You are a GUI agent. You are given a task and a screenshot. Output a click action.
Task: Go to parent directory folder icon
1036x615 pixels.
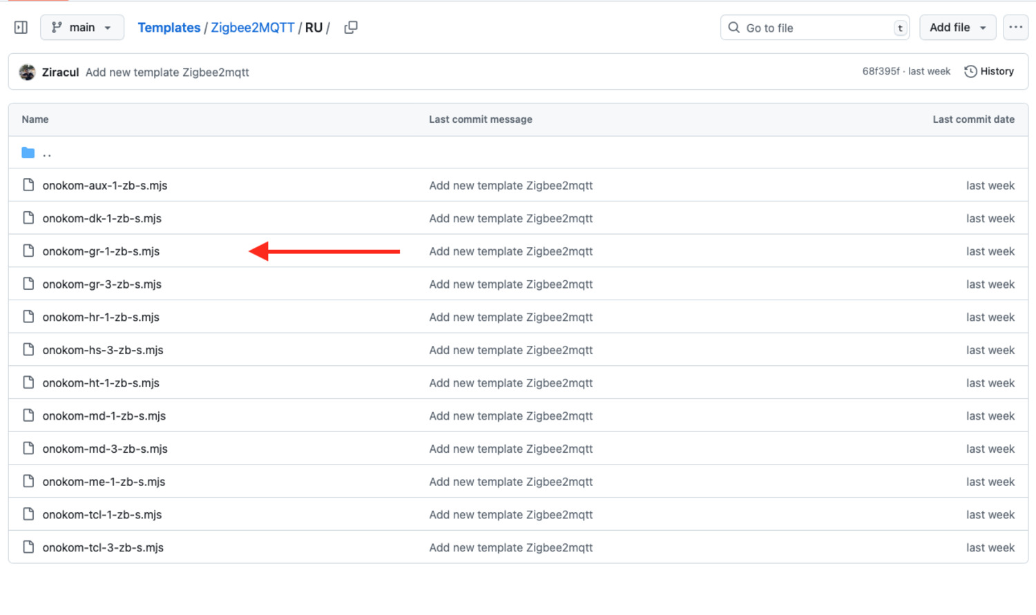pyautogui.click(x=28, y=153)
